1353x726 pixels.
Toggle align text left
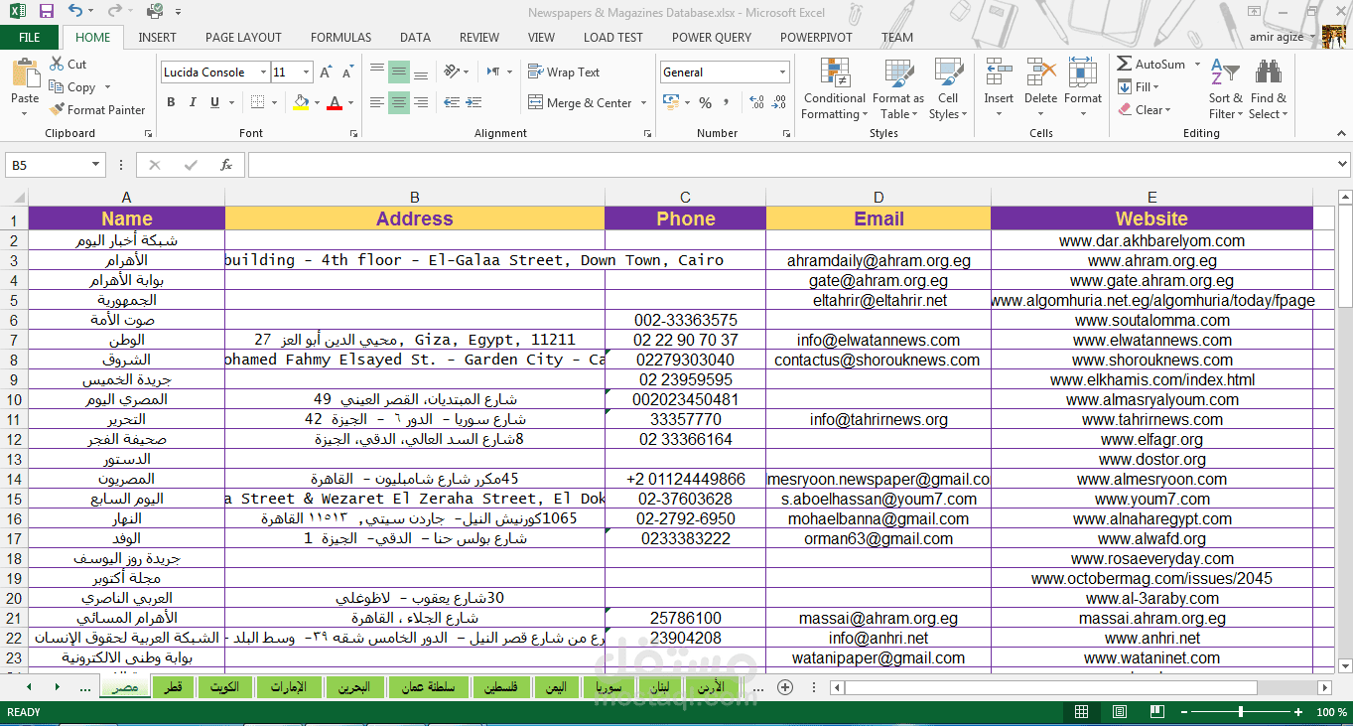(376, 102)
